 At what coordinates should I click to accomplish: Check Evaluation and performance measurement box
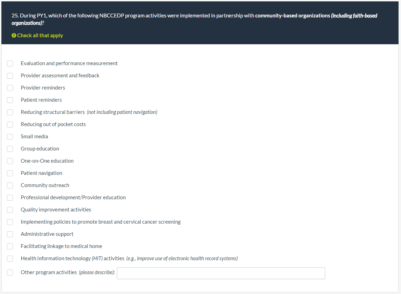coord(10,63)
